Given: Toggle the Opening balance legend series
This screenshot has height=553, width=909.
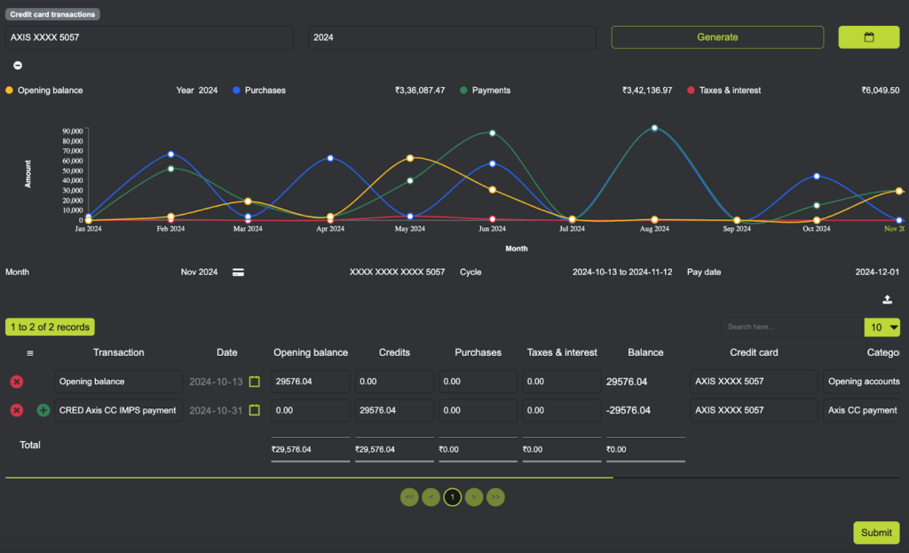Looking at the screenshot, I should click(x=44, y=91).
